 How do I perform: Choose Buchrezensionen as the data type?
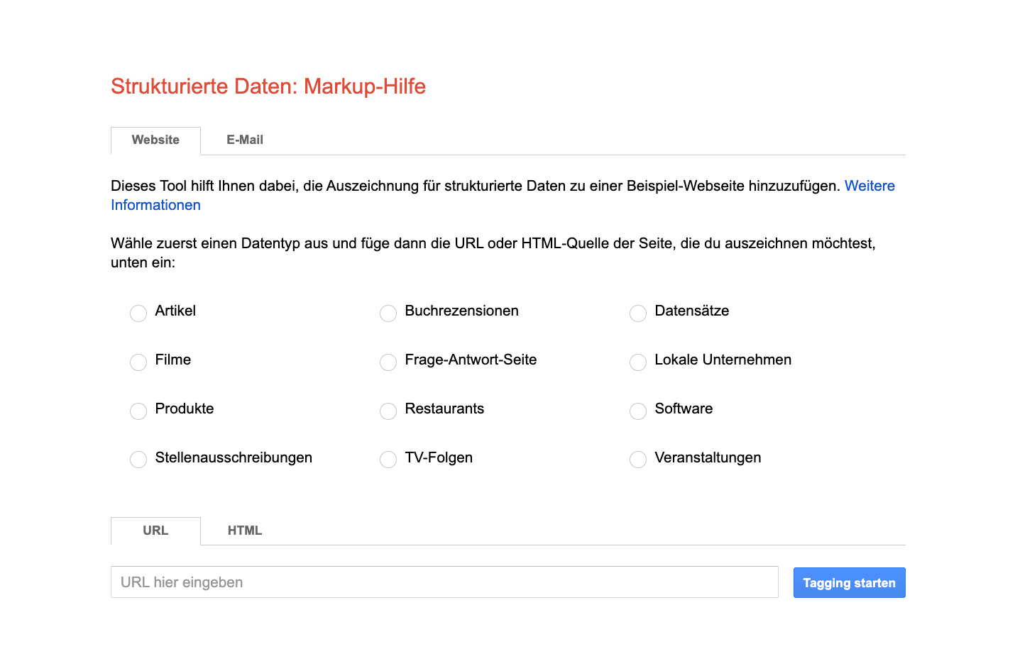click(388, 313)
